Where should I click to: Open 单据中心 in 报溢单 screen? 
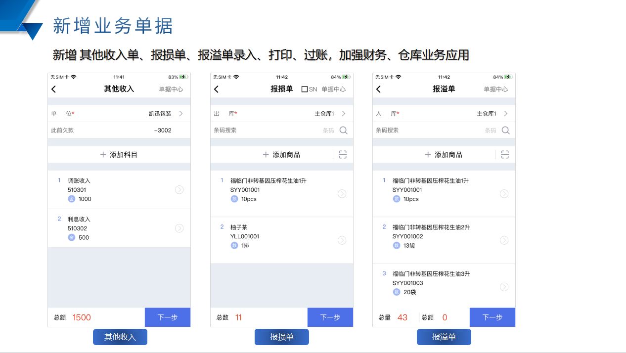coord(495,89)
